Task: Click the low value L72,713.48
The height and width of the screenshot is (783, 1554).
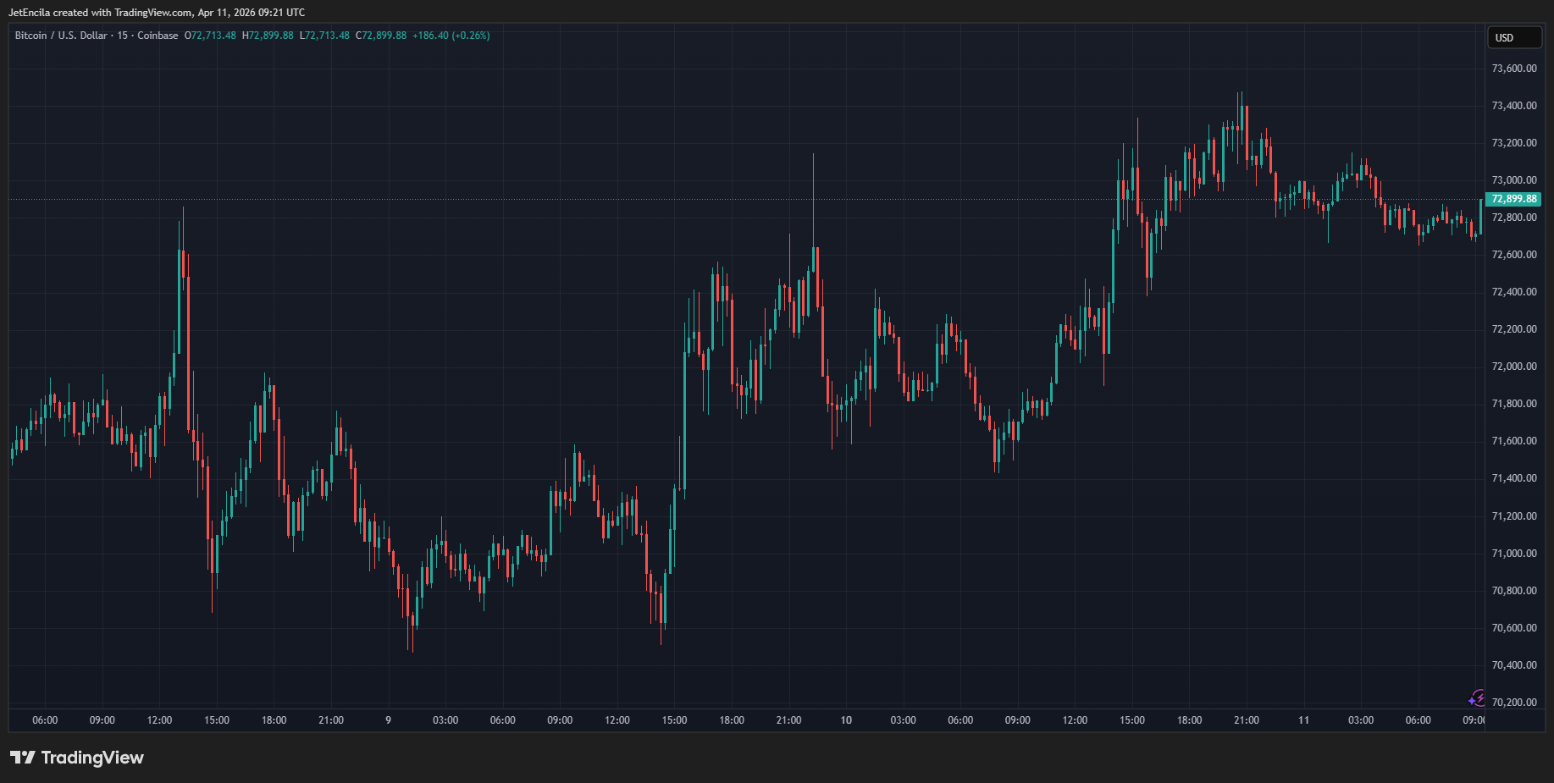Action: pyautogui.click(x=324, y=36)
